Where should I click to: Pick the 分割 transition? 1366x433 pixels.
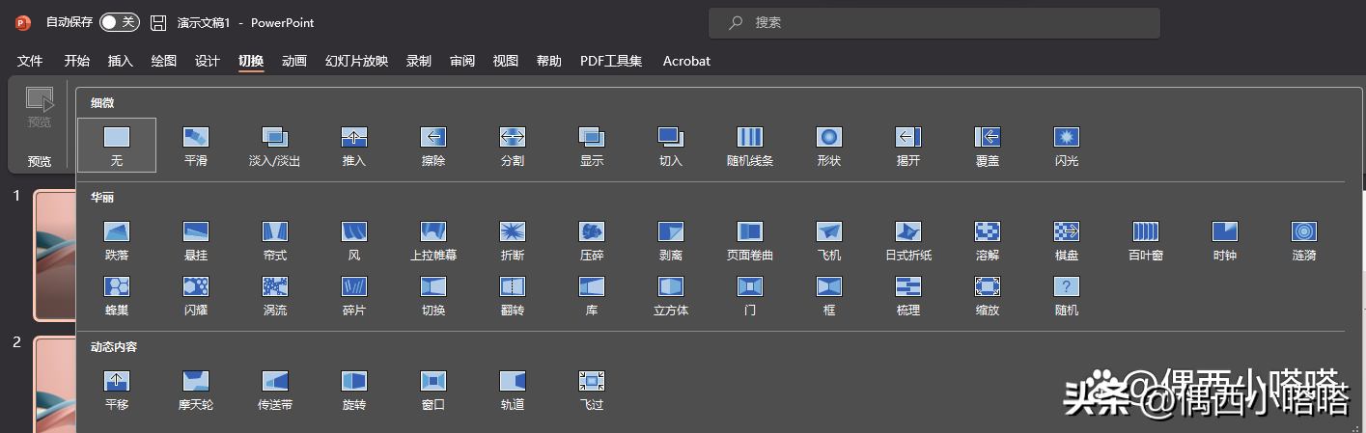(513, 146)
